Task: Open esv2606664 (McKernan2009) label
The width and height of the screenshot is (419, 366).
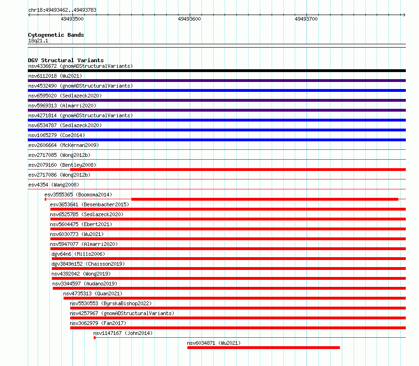Action: tap(64, 145)
